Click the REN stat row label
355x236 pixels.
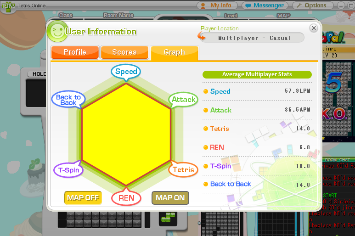[x=217, y=147]
